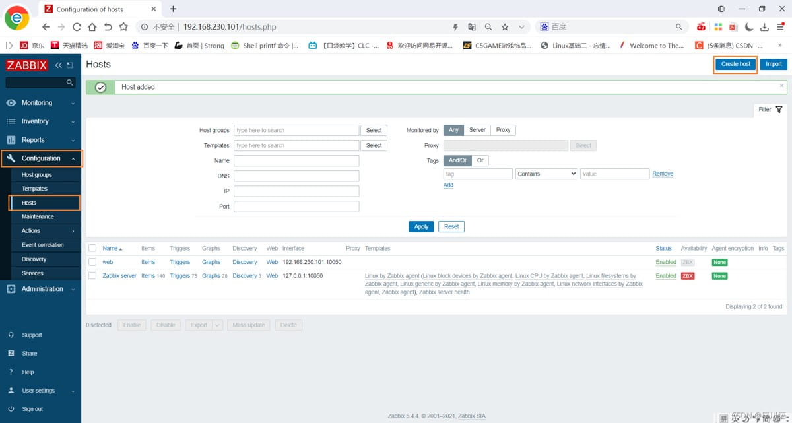Collapse Zabbix sidebar with double-arrow icon
Viewport: 792px width, 423px height.
tap(59, 65)
